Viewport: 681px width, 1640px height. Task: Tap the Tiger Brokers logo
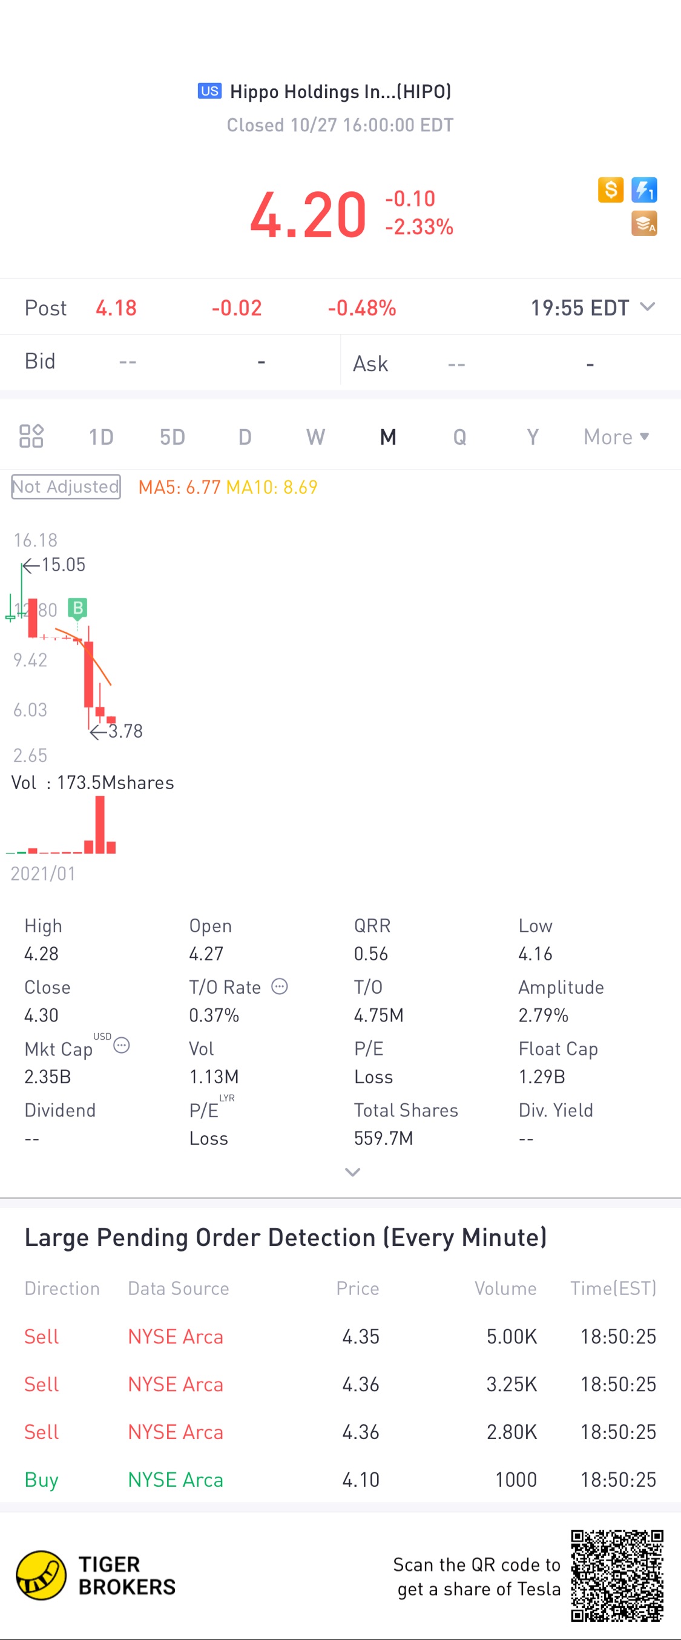(x=96, y=1575)
